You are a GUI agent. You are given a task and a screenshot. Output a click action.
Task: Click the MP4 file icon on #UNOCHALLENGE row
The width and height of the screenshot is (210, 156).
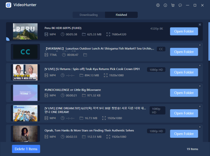(x=46, y=96)
